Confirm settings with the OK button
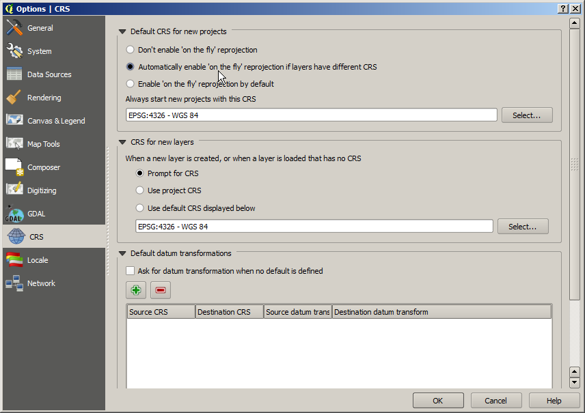This screenshot has height=413, width=585. click(438, 400)
